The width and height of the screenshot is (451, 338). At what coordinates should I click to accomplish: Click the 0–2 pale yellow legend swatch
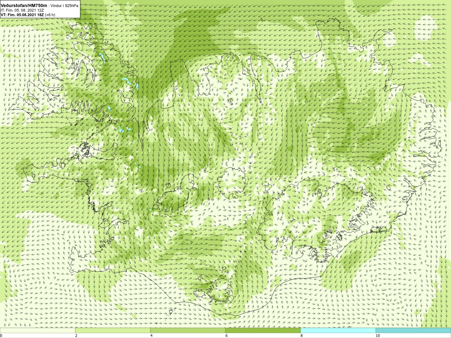[x=37, y=331]
